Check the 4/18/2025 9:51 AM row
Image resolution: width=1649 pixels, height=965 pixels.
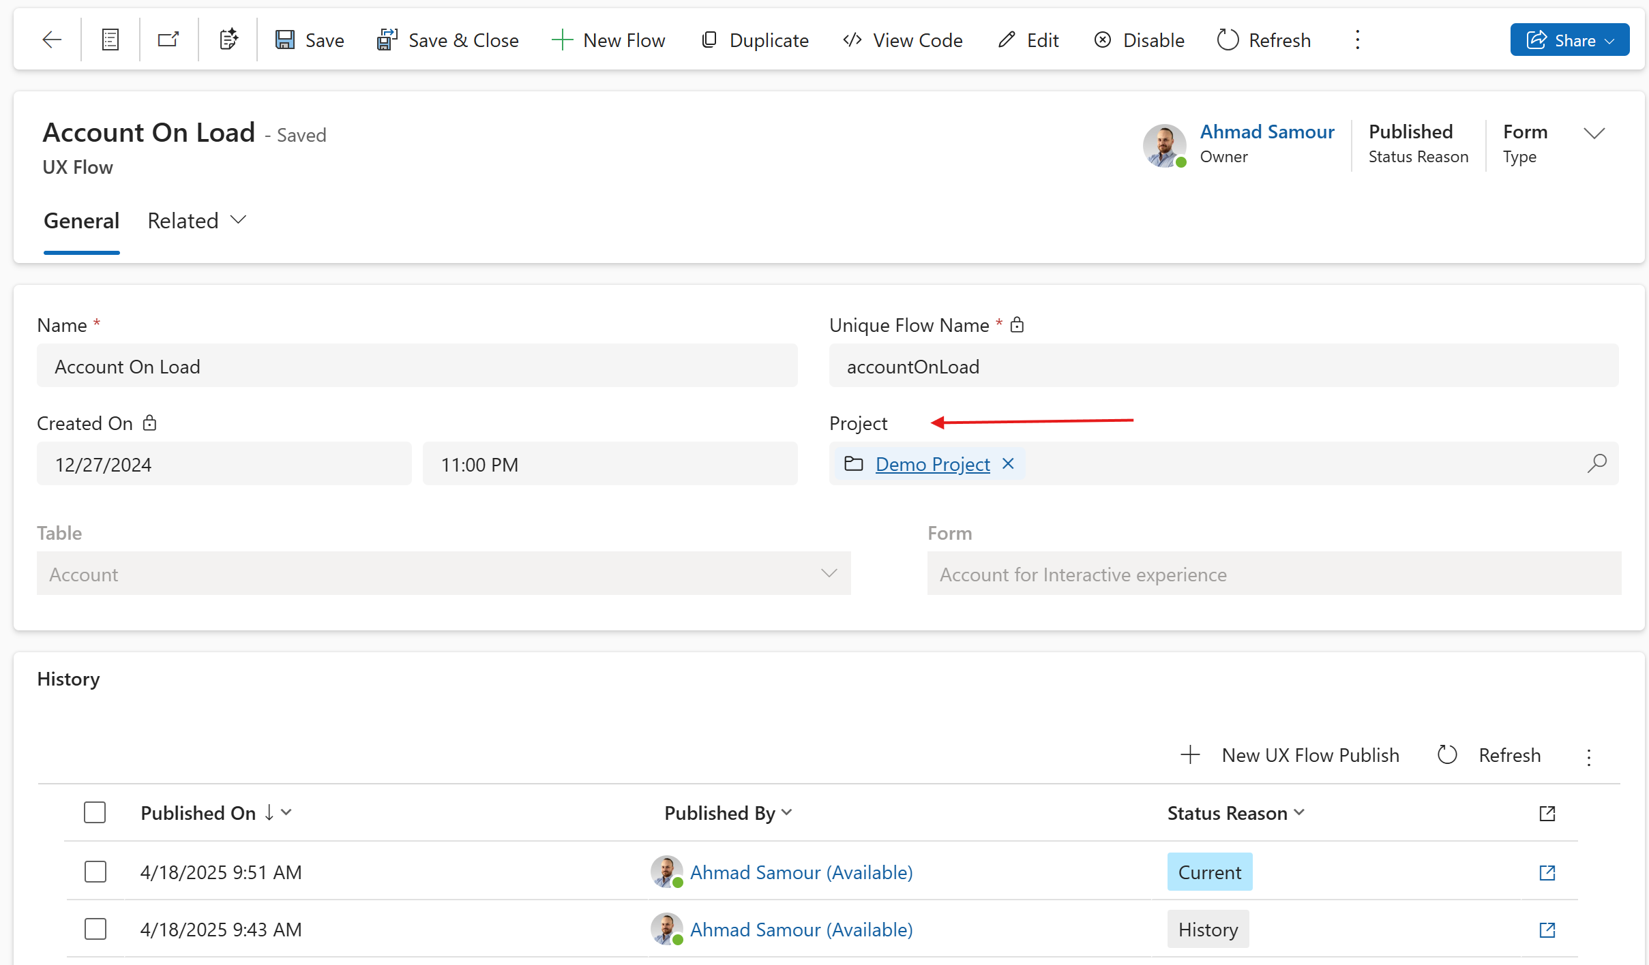point(95,872)
